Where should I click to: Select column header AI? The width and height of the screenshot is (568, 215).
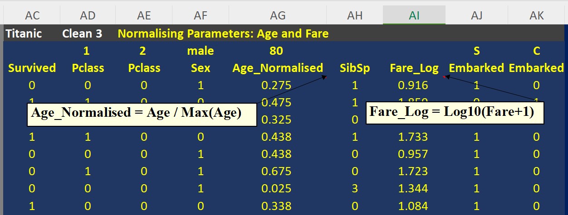pos(414,15)
